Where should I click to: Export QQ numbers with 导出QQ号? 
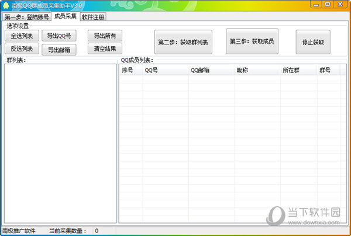[59, 36]
